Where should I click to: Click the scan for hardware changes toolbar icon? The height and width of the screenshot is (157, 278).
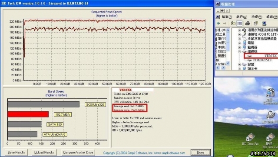(x=264, y=23)
